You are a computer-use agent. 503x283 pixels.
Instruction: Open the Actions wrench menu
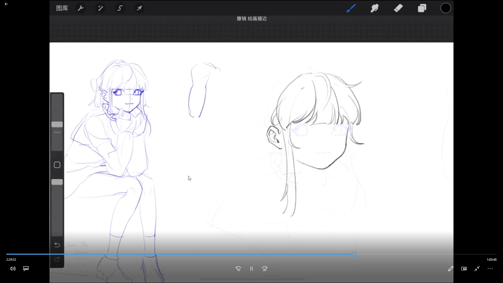point(81,8)
